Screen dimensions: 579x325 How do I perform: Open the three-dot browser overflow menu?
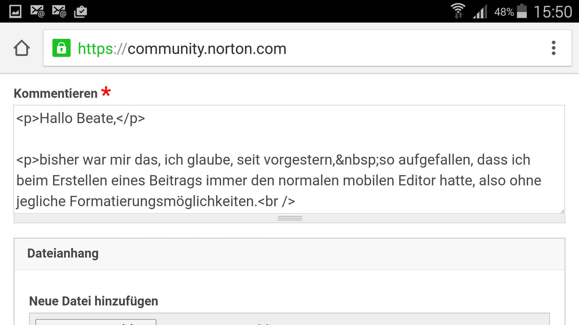click(553, 48)
